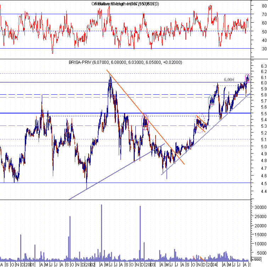Click the 25000 volume axis value
Viewport: 268px width, 267px height.
click(261, 216)
